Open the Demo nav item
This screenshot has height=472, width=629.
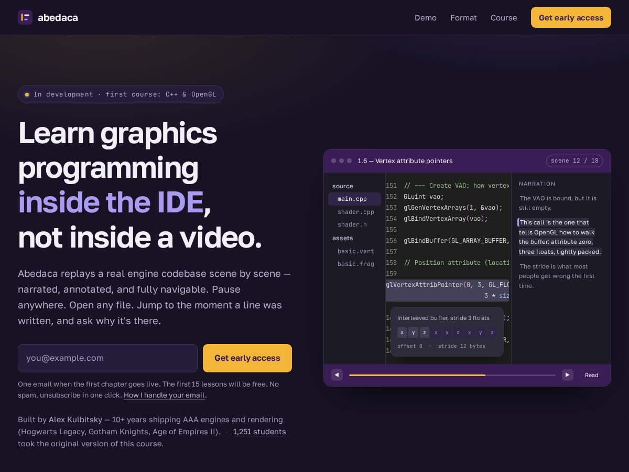426,18
